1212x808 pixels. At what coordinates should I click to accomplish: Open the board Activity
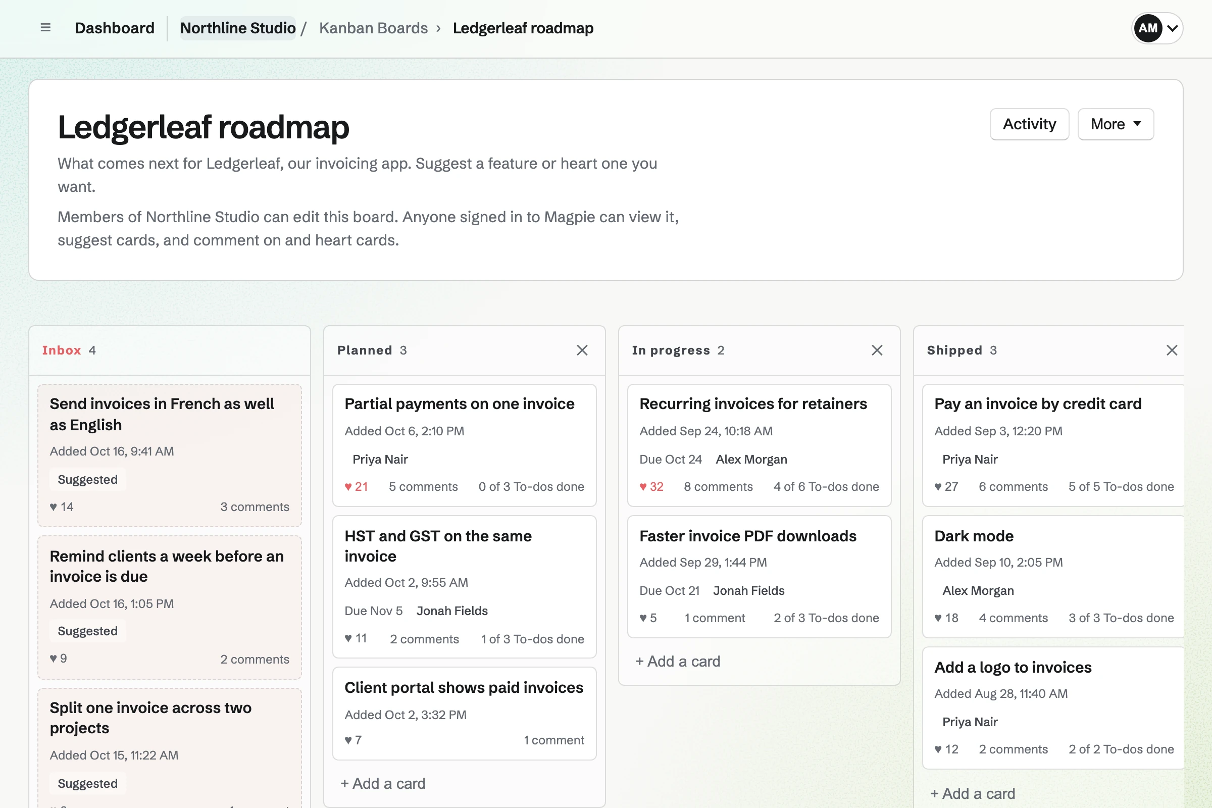[x=1029, y=124]
